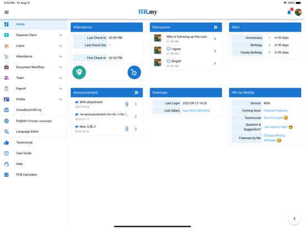This screenshot has width=305, height=229.
Task: Open Planned Features link
Action: coord(276,111)
